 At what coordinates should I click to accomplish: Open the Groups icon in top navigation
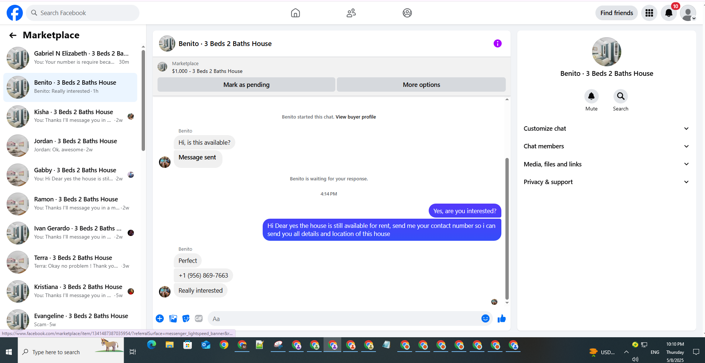pos(407,13)
